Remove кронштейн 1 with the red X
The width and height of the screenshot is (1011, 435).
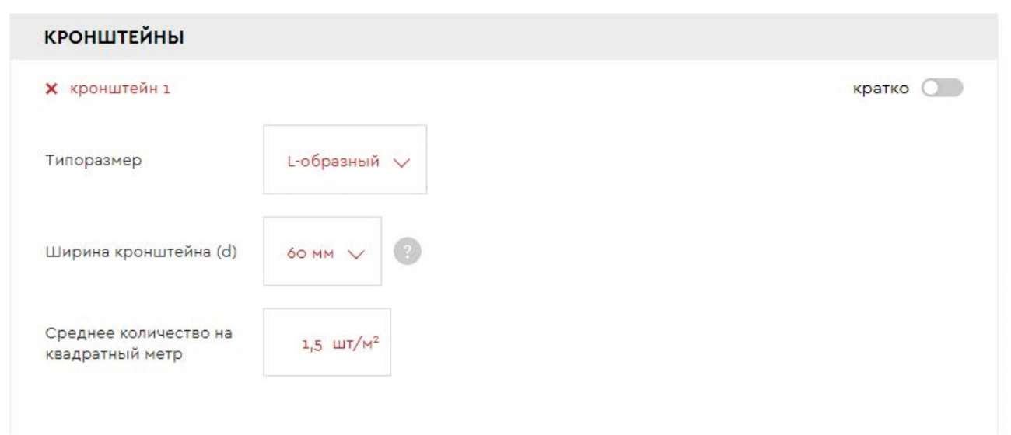coord(51,89)
